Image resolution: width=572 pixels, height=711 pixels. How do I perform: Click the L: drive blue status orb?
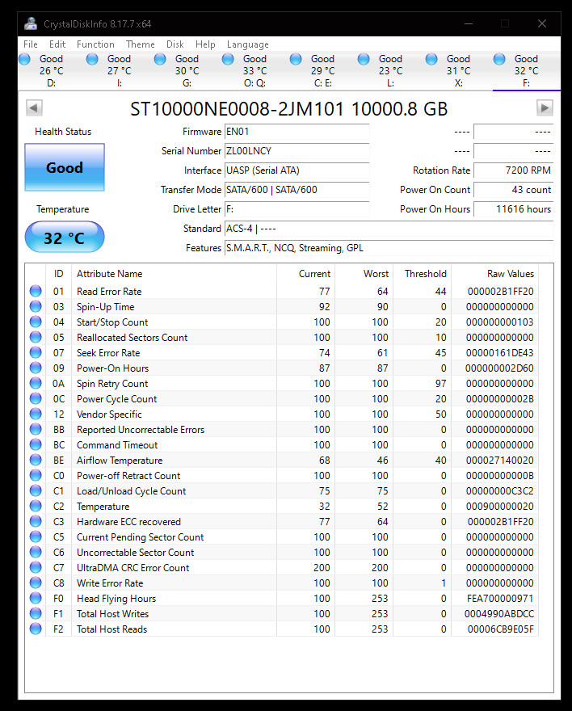364,59
